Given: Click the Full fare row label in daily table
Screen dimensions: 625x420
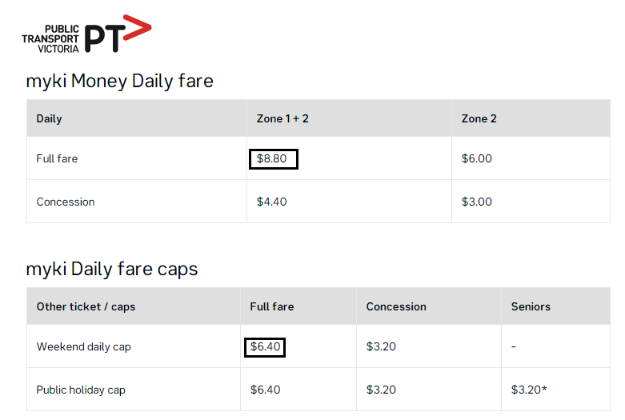Looking at the screenshot, I should coord(57,158).
